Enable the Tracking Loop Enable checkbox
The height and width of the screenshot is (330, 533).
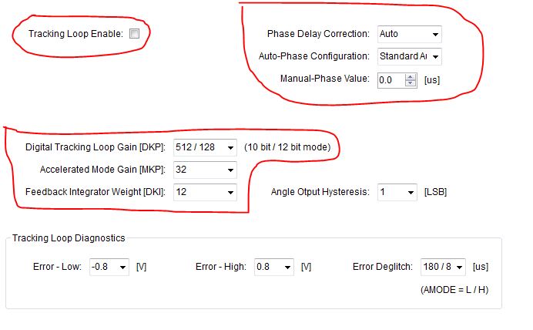tap(134, 34)
